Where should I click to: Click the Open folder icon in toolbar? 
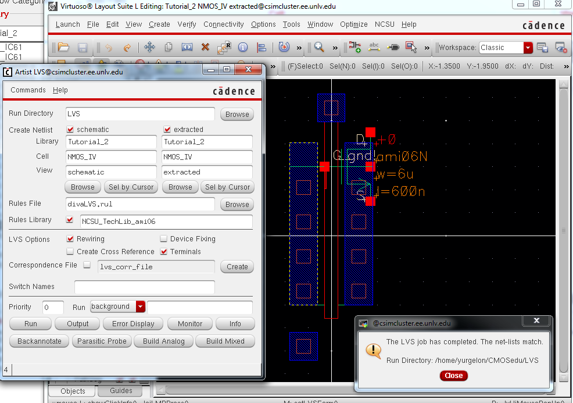pyautogui.click(x=63, y=48)
